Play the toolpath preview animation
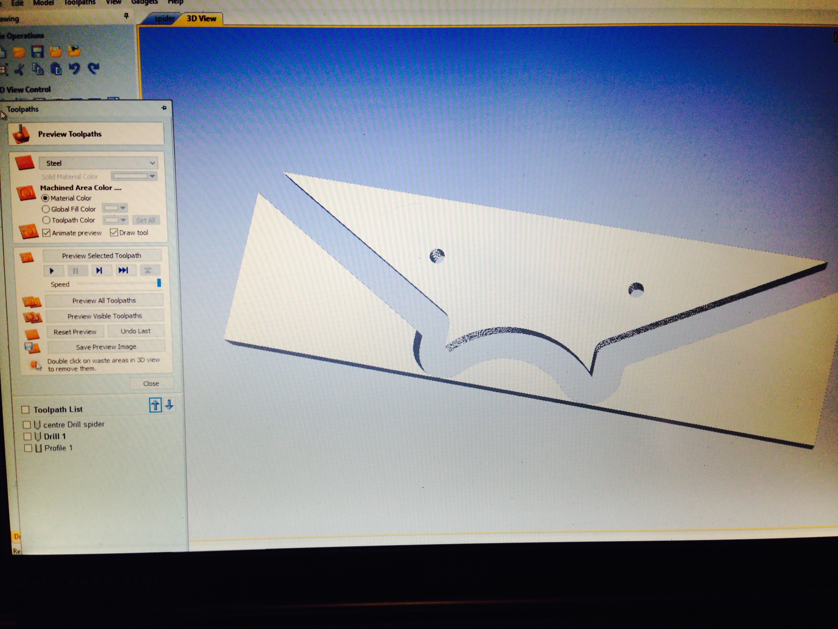 52,271
